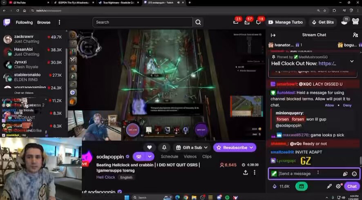362x200 pixels.
Task: Switch to the Videos tab
Action: pos(190,156)
